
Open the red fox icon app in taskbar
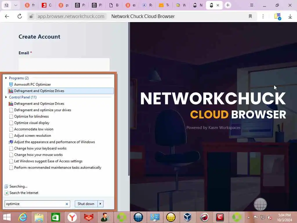89,217
